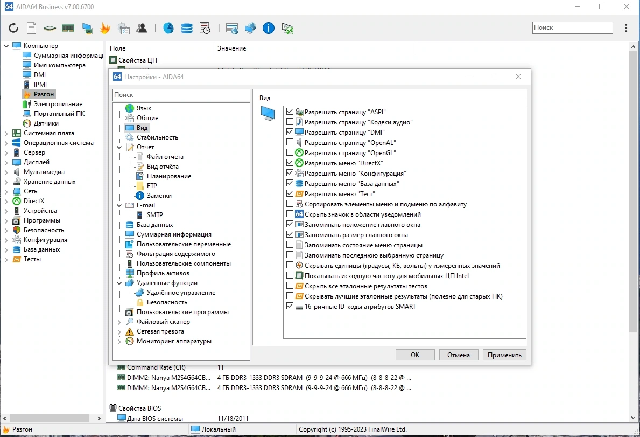Select DirectX in main tree
This screenshot has width=640, height=437.
[x=34, y=201]
